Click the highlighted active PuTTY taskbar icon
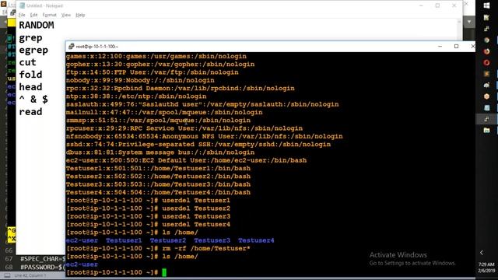 486,119
